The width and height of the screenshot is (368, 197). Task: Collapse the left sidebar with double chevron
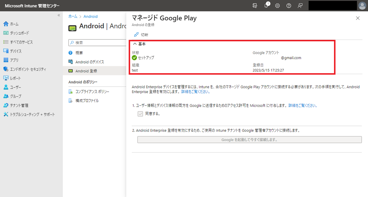coord(59,15)
